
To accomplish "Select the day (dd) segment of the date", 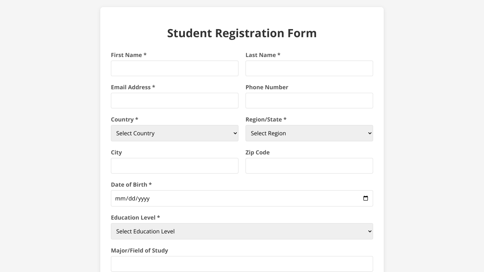I will click(132, 199).
